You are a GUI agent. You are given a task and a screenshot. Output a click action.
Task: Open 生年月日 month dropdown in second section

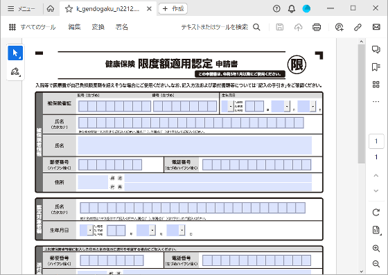[152, 230]
